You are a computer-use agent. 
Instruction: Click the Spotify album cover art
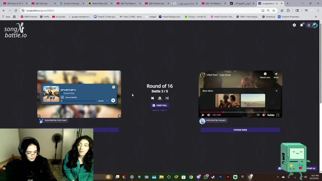51,94
